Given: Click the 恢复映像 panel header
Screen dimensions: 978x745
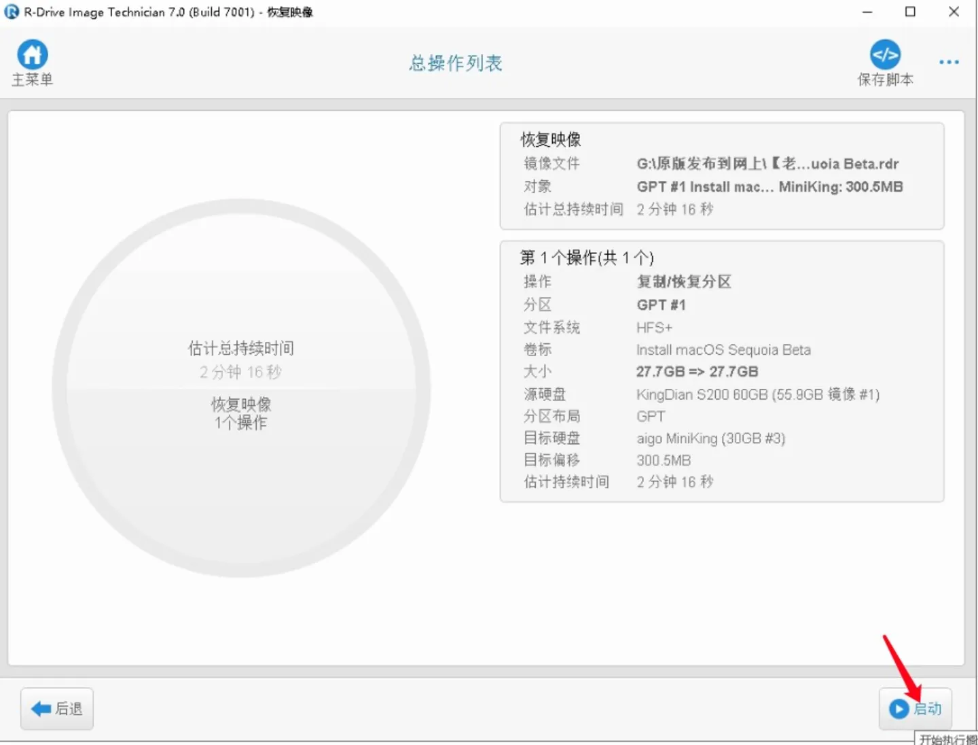Looking at the screenshot, I should 550,139.
